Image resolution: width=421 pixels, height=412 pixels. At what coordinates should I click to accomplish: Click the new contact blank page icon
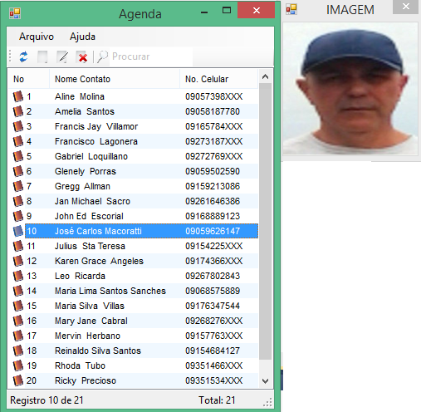coord(42,56)
